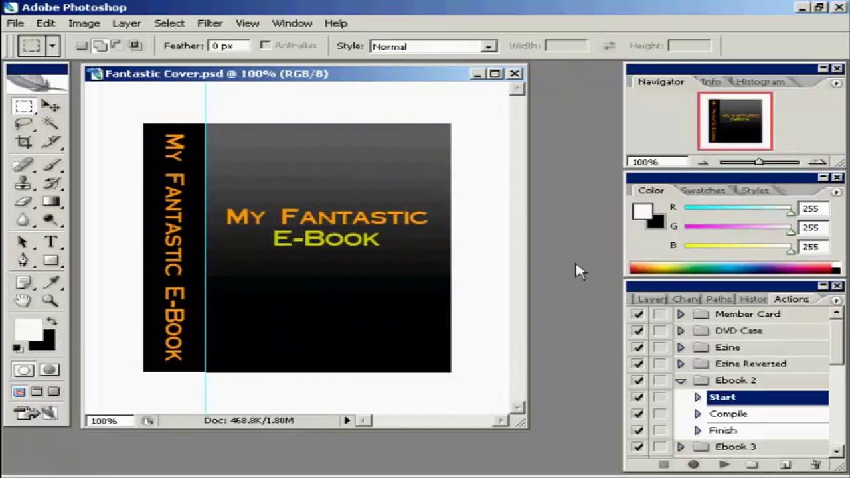This screenshot has height=478, width=850.
Task: Toggle the Compile action checkmark
Action: pos(638,414)
